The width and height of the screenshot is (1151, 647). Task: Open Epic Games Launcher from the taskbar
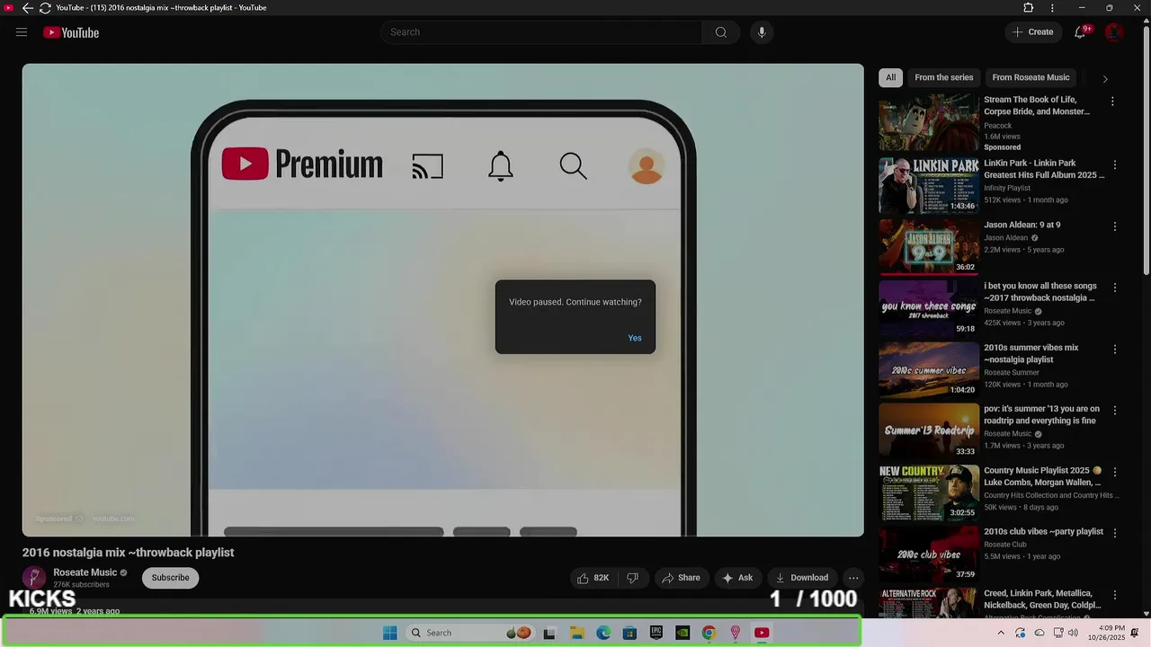pos(656,633)
